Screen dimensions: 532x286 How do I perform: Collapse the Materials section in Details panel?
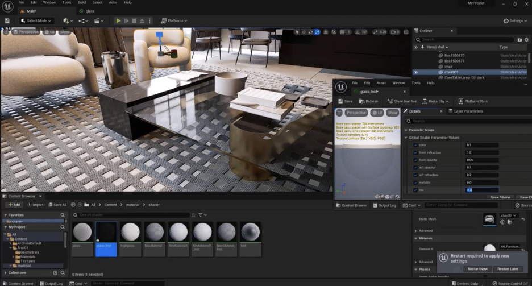[415, 238]
